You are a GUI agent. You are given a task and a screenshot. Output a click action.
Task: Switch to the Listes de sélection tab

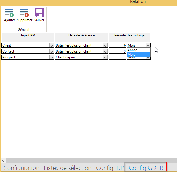(x=68, y=168)
